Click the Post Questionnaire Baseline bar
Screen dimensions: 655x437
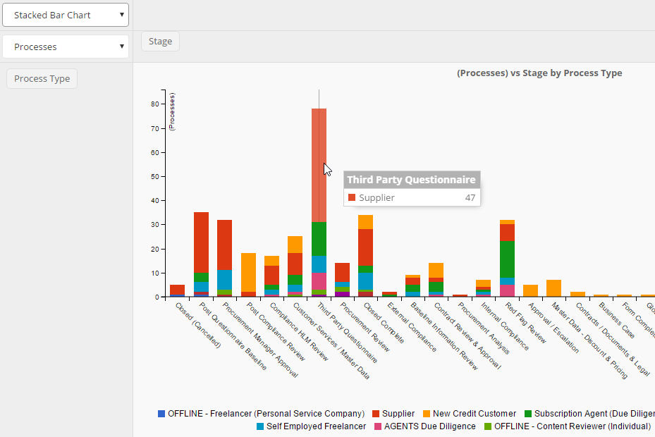[x=202, y=254]
